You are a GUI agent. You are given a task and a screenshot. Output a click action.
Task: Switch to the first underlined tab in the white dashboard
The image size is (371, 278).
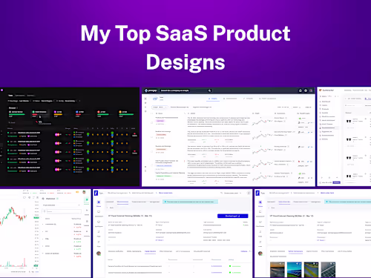(213, 99)
